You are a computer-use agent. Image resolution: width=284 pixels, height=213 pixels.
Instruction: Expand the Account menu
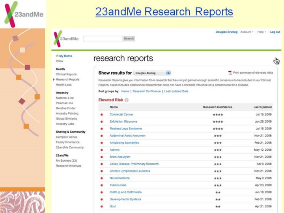(x=247, y=32)
